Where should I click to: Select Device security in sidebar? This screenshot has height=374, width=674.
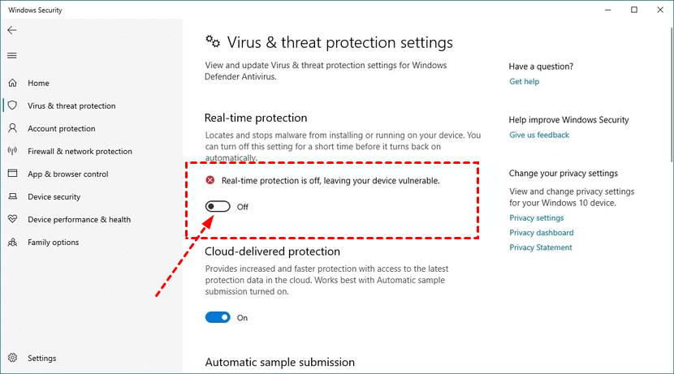click(54, 196)
